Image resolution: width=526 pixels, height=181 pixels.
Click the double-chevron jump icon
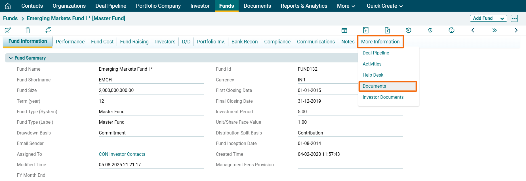coord(495,30)
